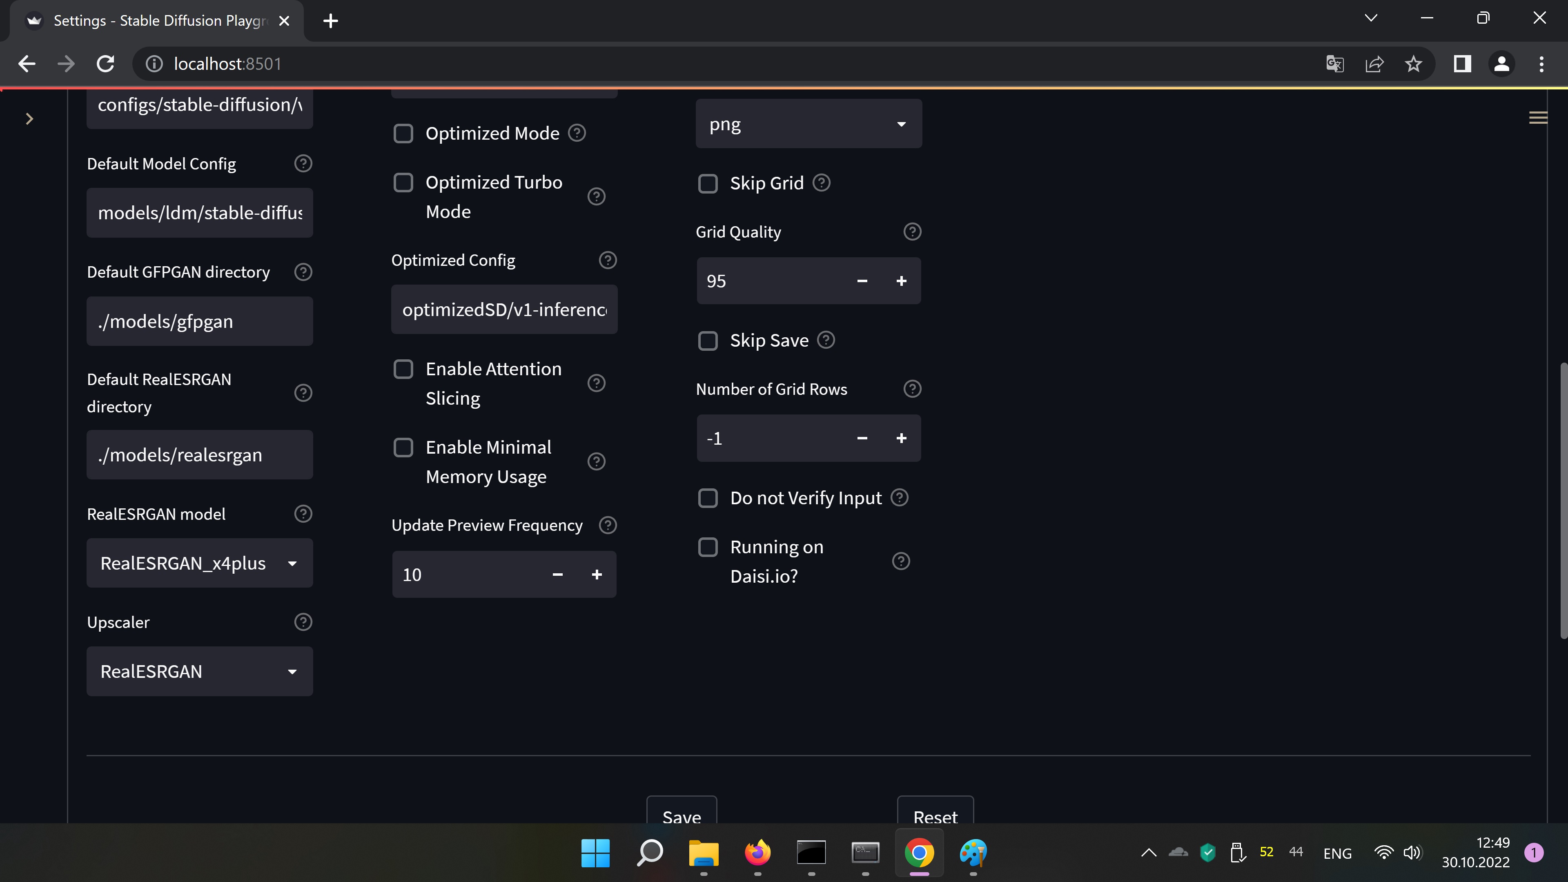Toggle the Skip Grid checkbox
The width and height of the screenshot is (1568, 882).
pos(707,183)
